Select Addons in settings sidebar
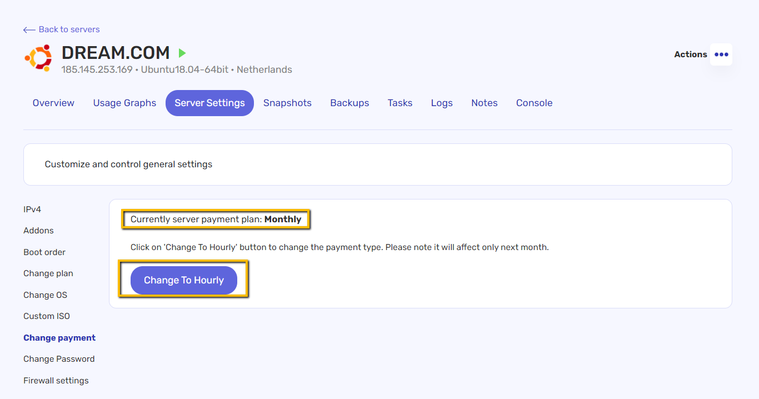 pyautogui.click(x=38, y=231)
